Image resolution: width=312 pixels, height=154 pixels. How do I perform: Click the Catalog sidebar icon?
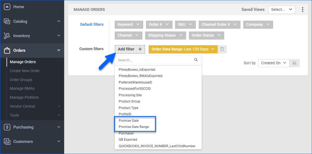tap(7, 21)
